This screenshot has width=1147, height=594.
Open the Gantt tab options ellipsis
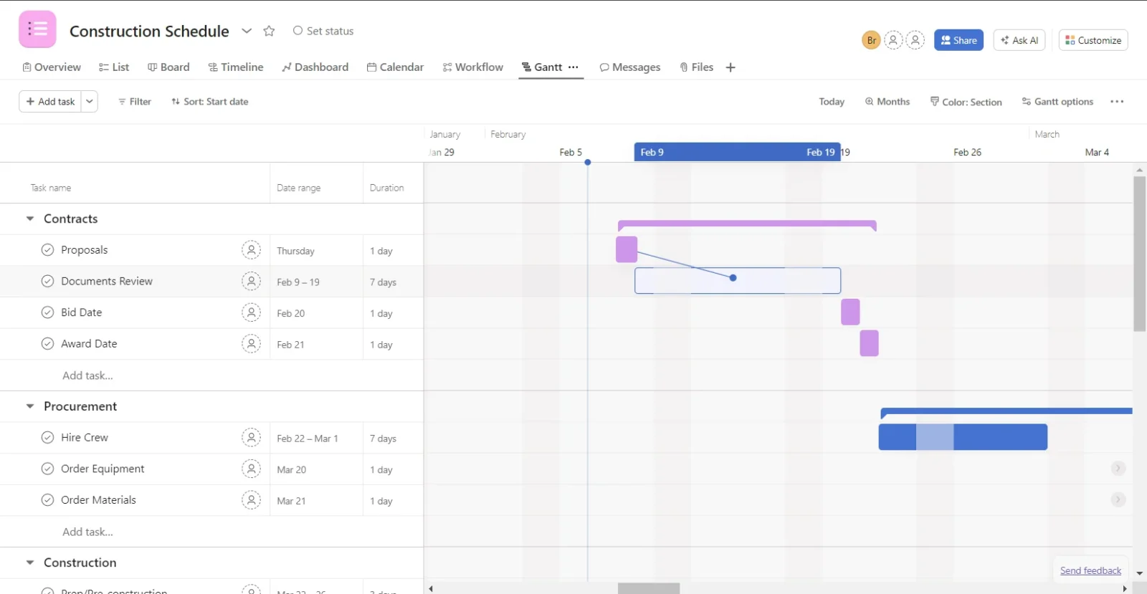(573, 67)
